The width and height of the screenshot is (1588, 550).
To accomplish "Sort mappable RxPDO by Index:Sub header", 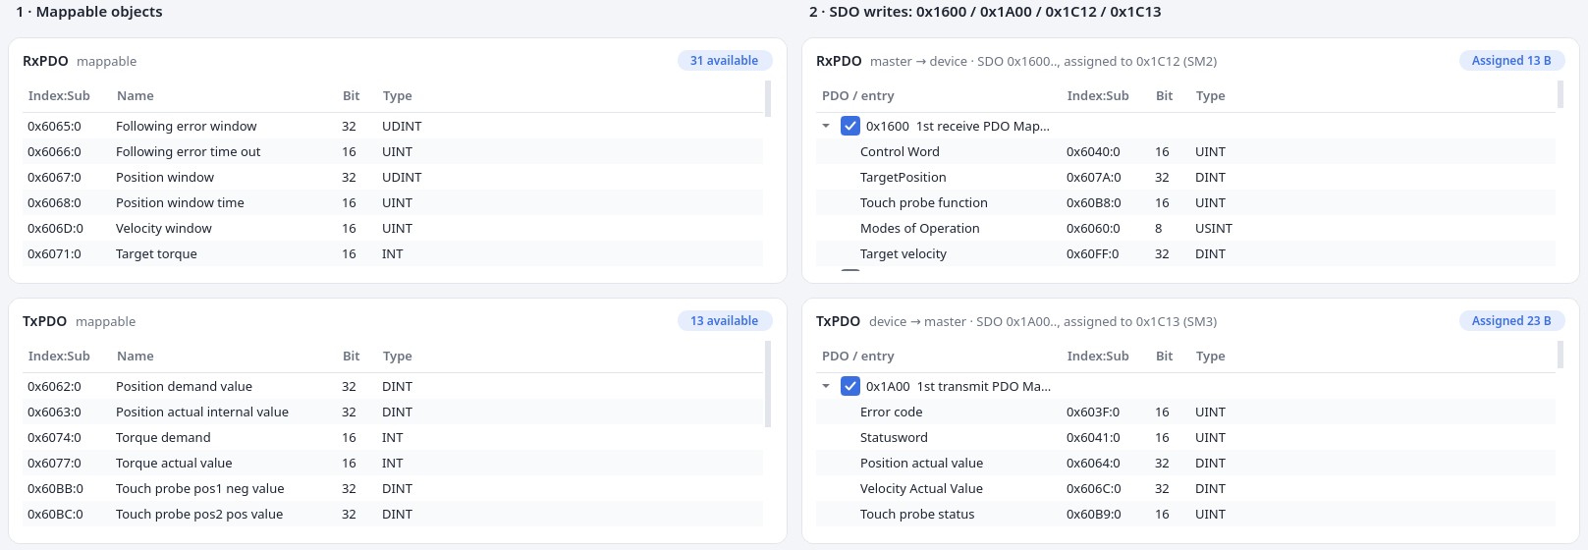I will (59, 96).
